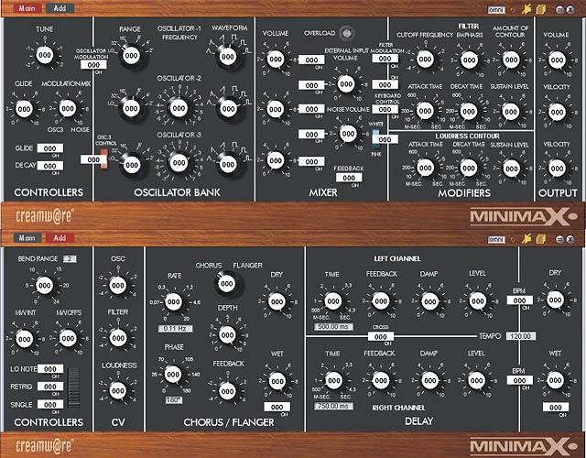Click the folder preset icon in top panel header
586x458 pixels.
[x=540, y=10]
